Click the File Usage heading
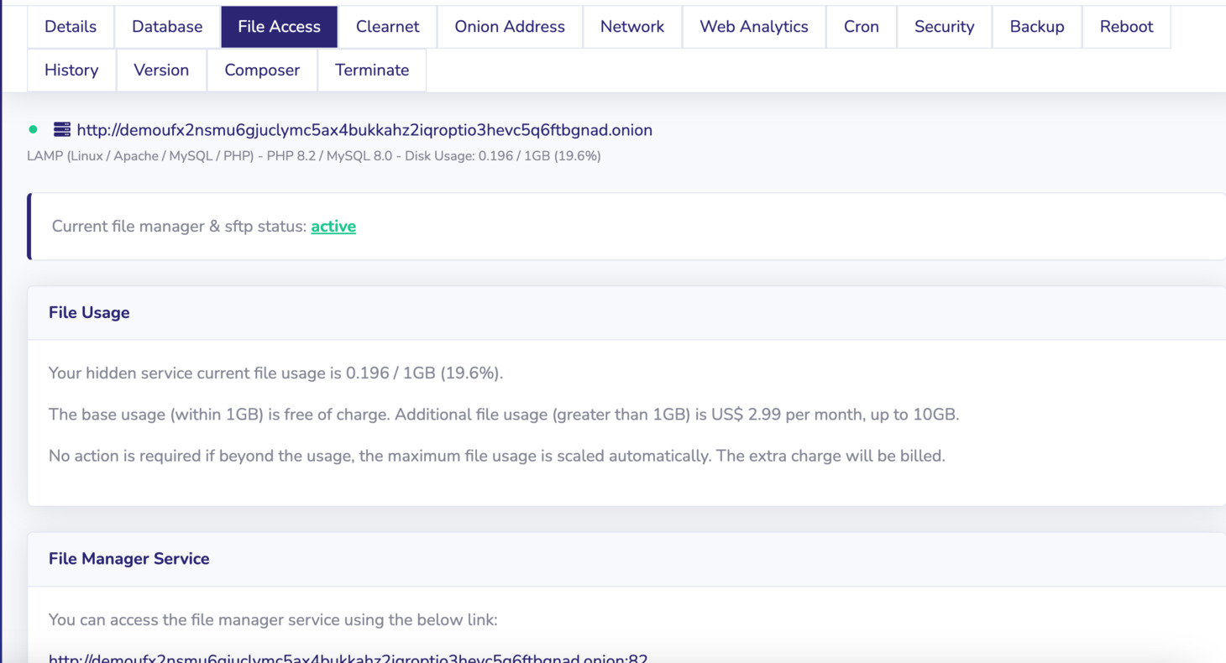Image resolution: width=1226 pixels, height=663 pixels. [x=89, y=312]
